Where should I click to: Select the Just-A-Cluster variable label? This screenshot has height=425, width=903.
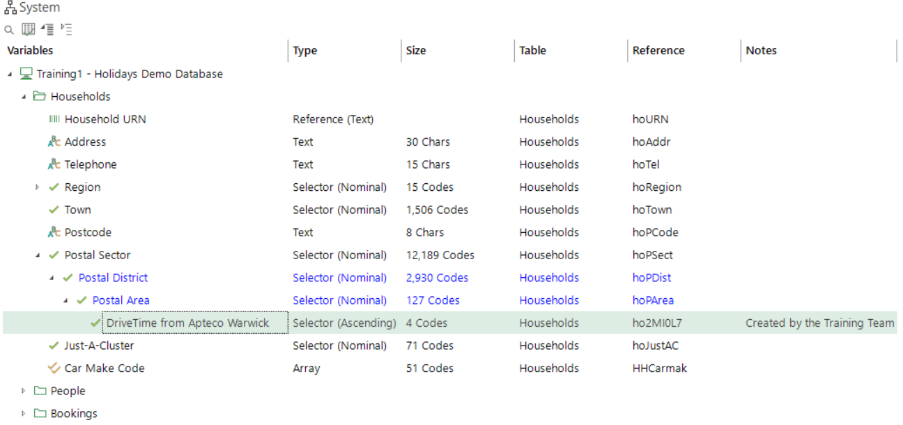pyautogui.click(x=99, y=346)
